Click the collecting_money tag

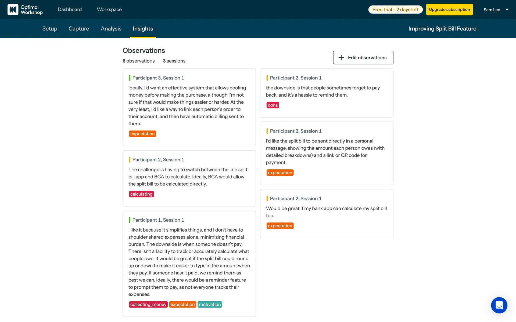[x=148, y=305]
